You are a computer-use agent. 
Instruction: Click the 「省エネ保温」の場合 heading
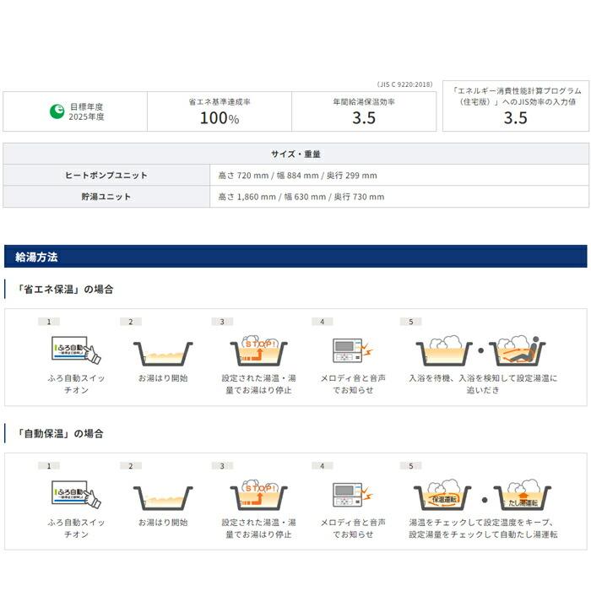tap(64, 290)
